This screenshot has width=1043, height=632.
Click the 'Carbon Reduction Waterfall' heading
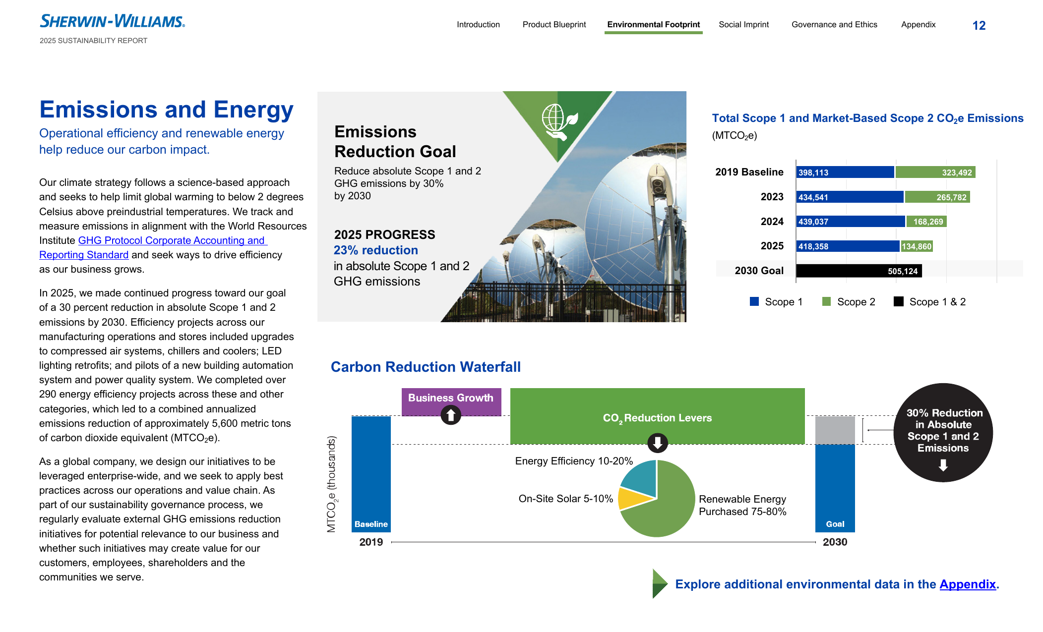426,367
